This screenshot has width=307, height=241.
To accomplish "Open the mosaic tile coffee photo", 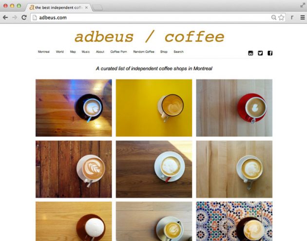I will tap(234, 221).
